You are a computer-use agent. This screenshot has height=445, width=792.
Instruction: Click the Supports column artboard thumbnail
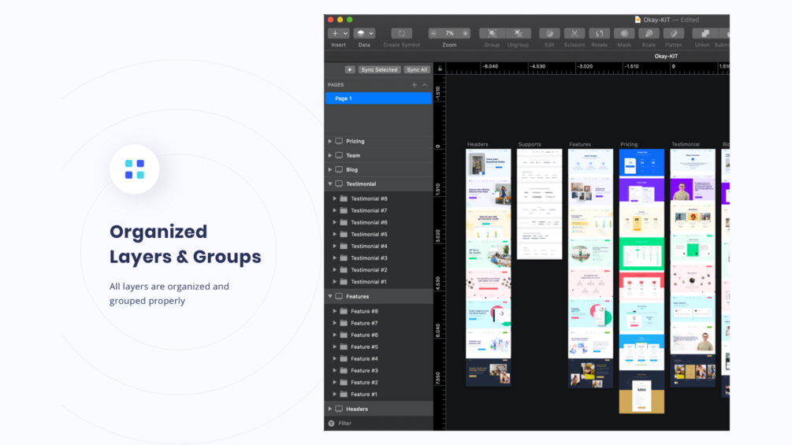coord(540,204)
